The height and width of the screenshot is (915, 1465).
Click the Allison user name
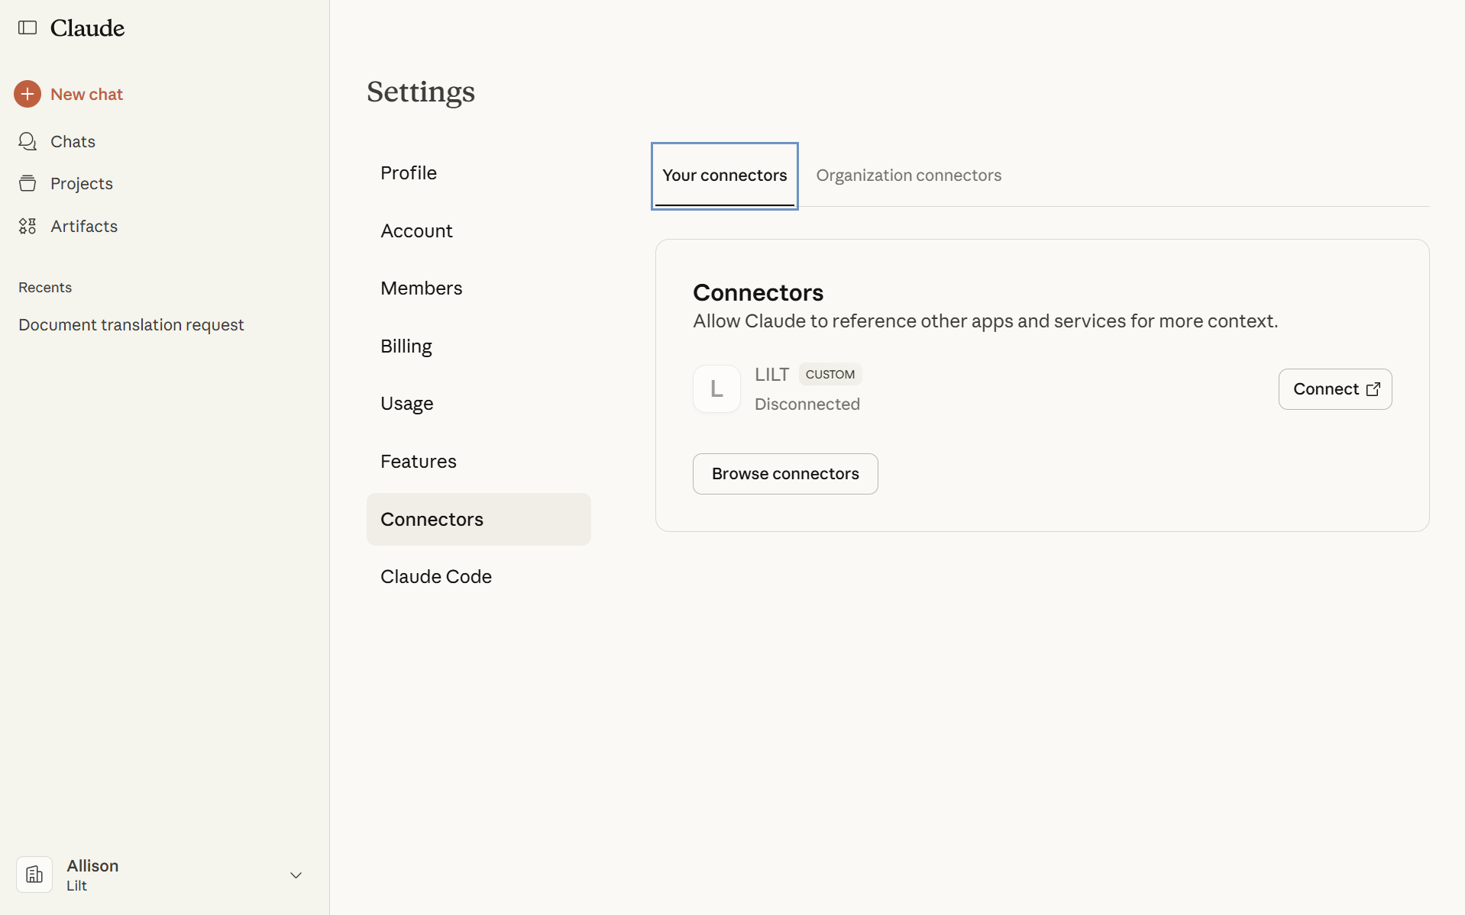click(92, 865)
